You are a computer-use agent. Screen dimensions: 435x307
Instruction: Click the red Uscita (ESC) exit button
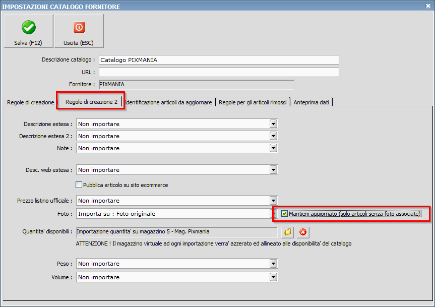click(79, 31)
